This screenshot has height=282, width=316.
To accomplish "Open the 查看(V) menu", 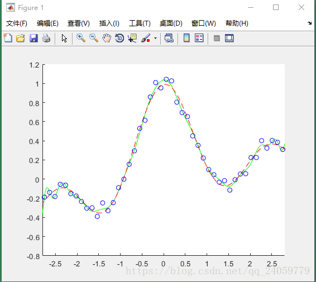I will coord(79,23).
